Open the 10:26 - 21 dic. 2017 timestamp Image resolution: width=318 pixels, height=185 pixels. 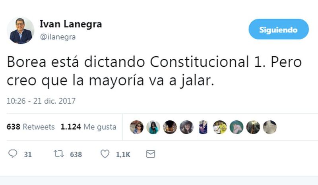(41, 101)
